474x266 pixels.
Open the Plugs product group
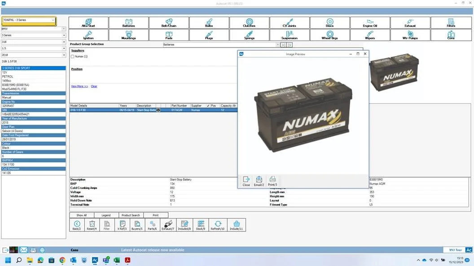pyautogui.click(x=209, y=35)
